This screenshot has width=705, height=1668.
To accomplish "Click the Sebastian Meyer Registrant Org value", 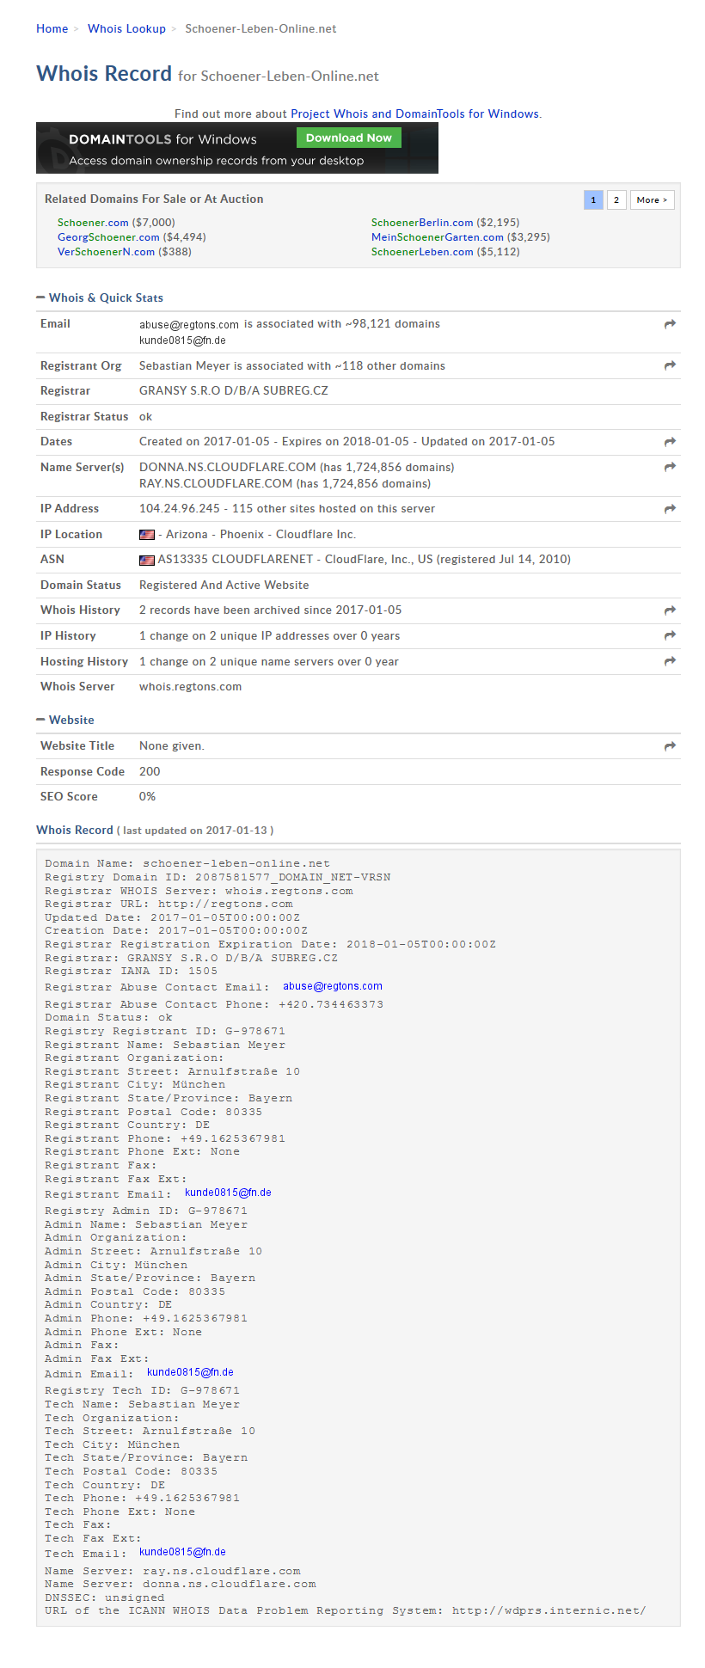I will (x=292, y=366).
